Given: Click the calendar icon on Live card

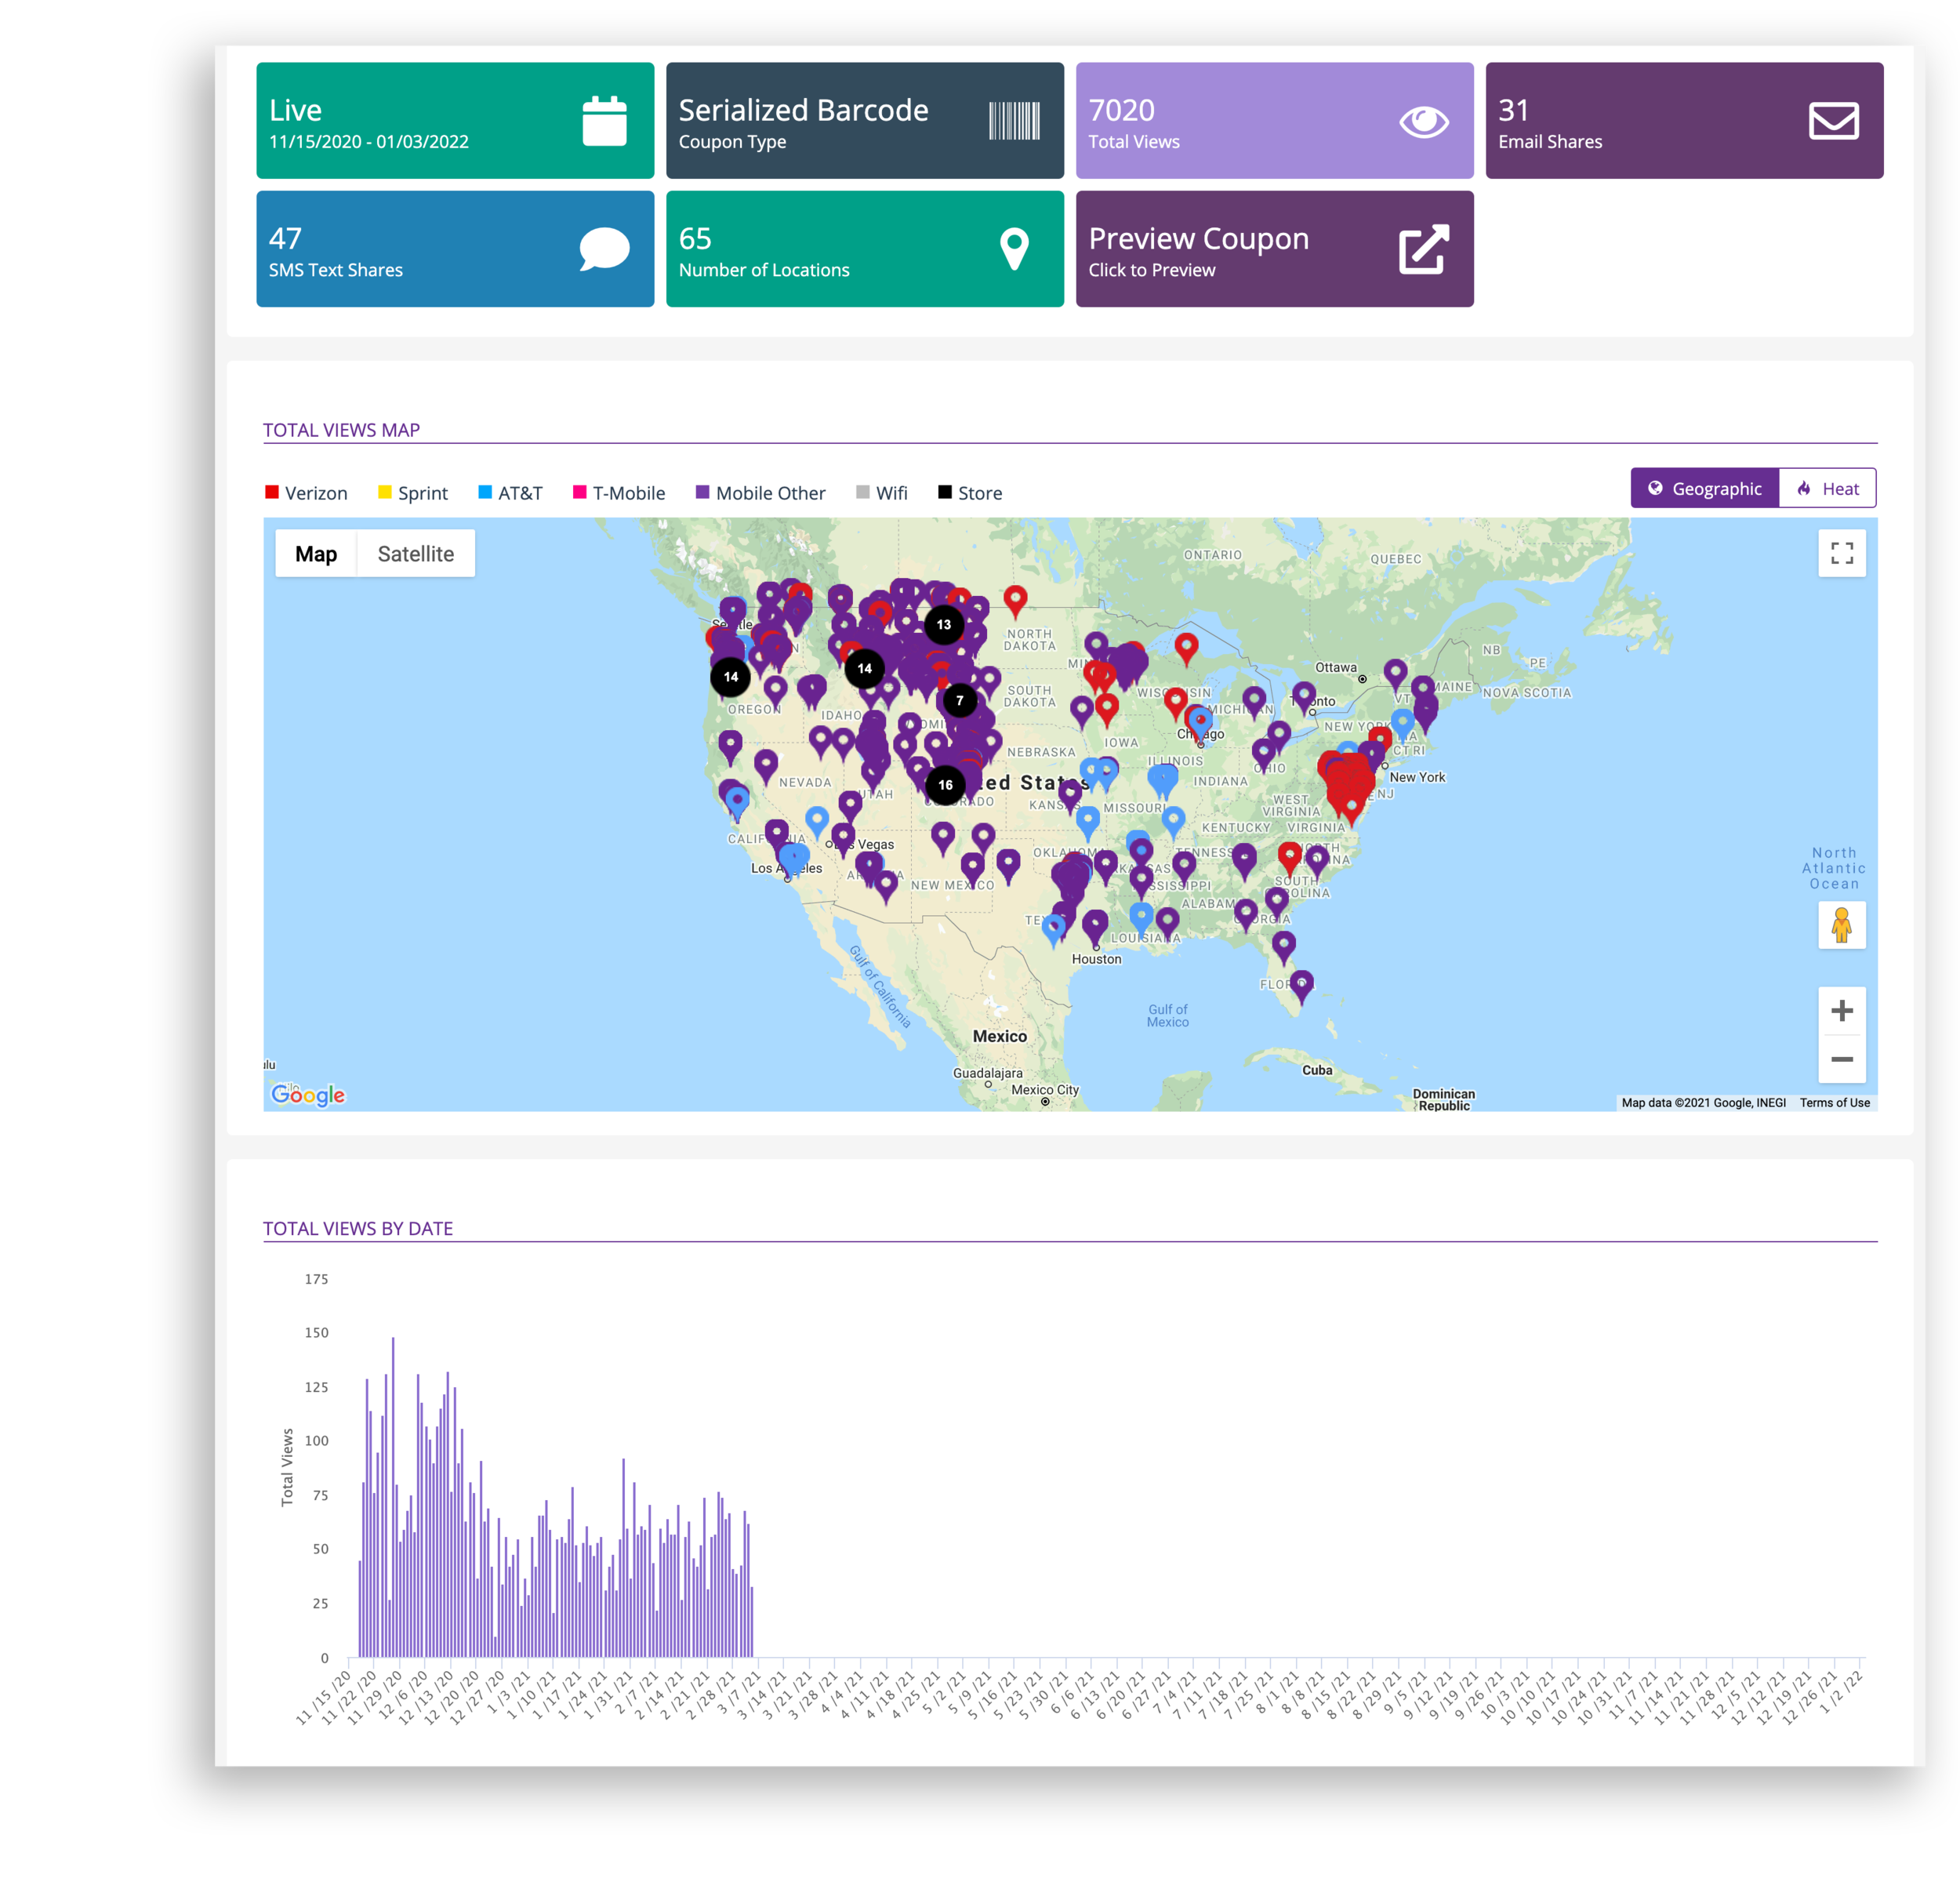Looking at the screenshot, I should [x=604, y=121].
